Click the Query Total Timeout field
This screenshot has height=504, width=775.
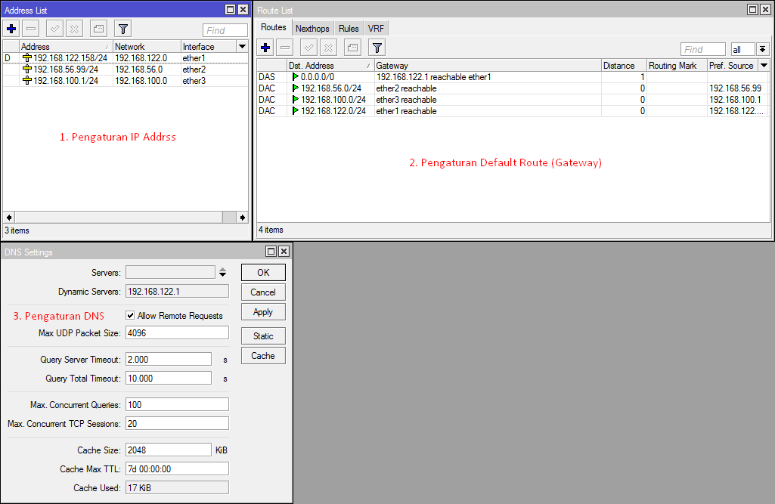coord(169,379)
